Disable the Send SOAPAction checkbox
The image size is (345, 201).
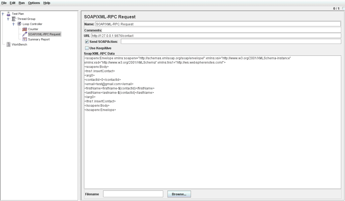tap(87, 41)
